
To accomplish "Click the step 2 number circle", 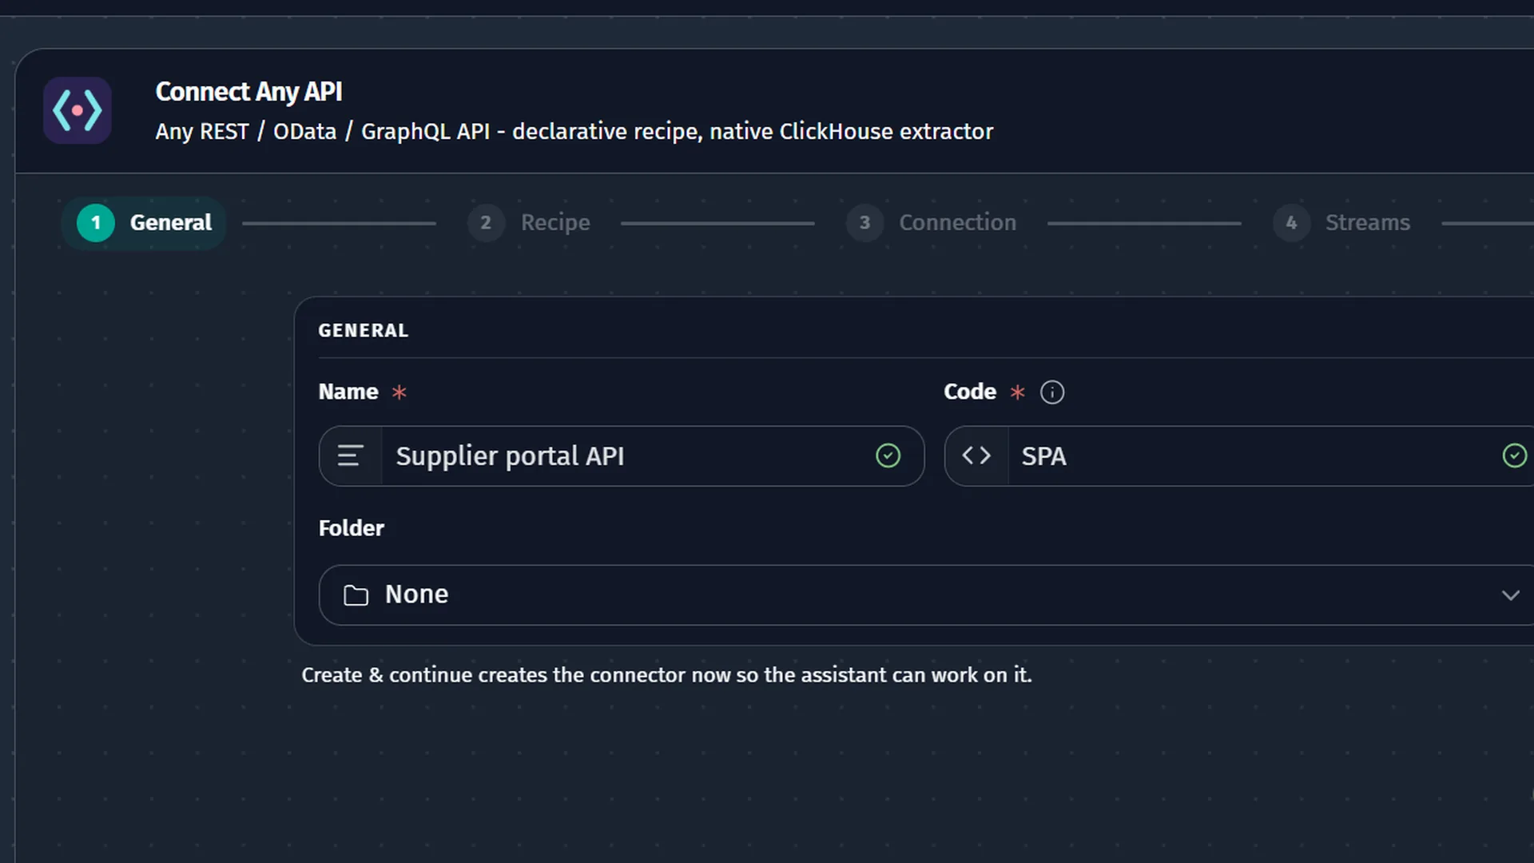I will coord(486,223).
